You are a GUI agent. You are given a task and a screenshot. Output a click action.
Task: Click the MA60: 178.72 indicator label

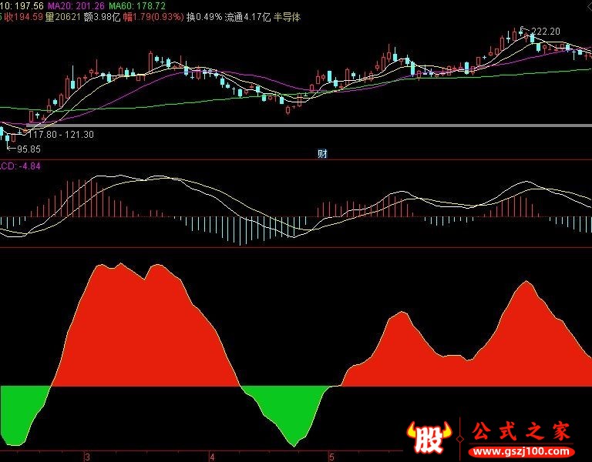[137, 5]
